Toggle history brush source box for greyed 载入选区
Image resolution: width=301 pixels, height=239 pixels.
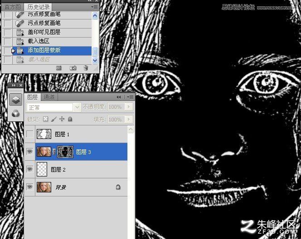(7, 60)
